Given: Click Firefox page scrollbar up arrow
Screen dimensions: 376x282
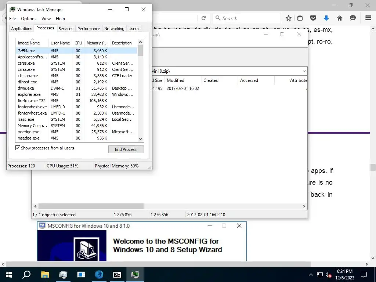Looking at the screenshot, I should point(373,29).
